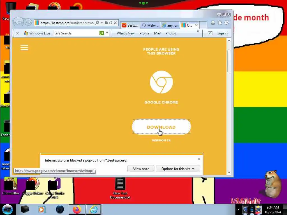Click inside the bestvpn.org address field

67,23
